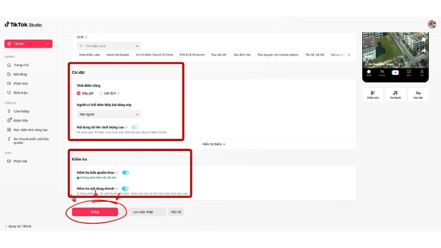
Task: Select Hoàn Kiếm Lake location chip
Action: click(x=89, y=55)
